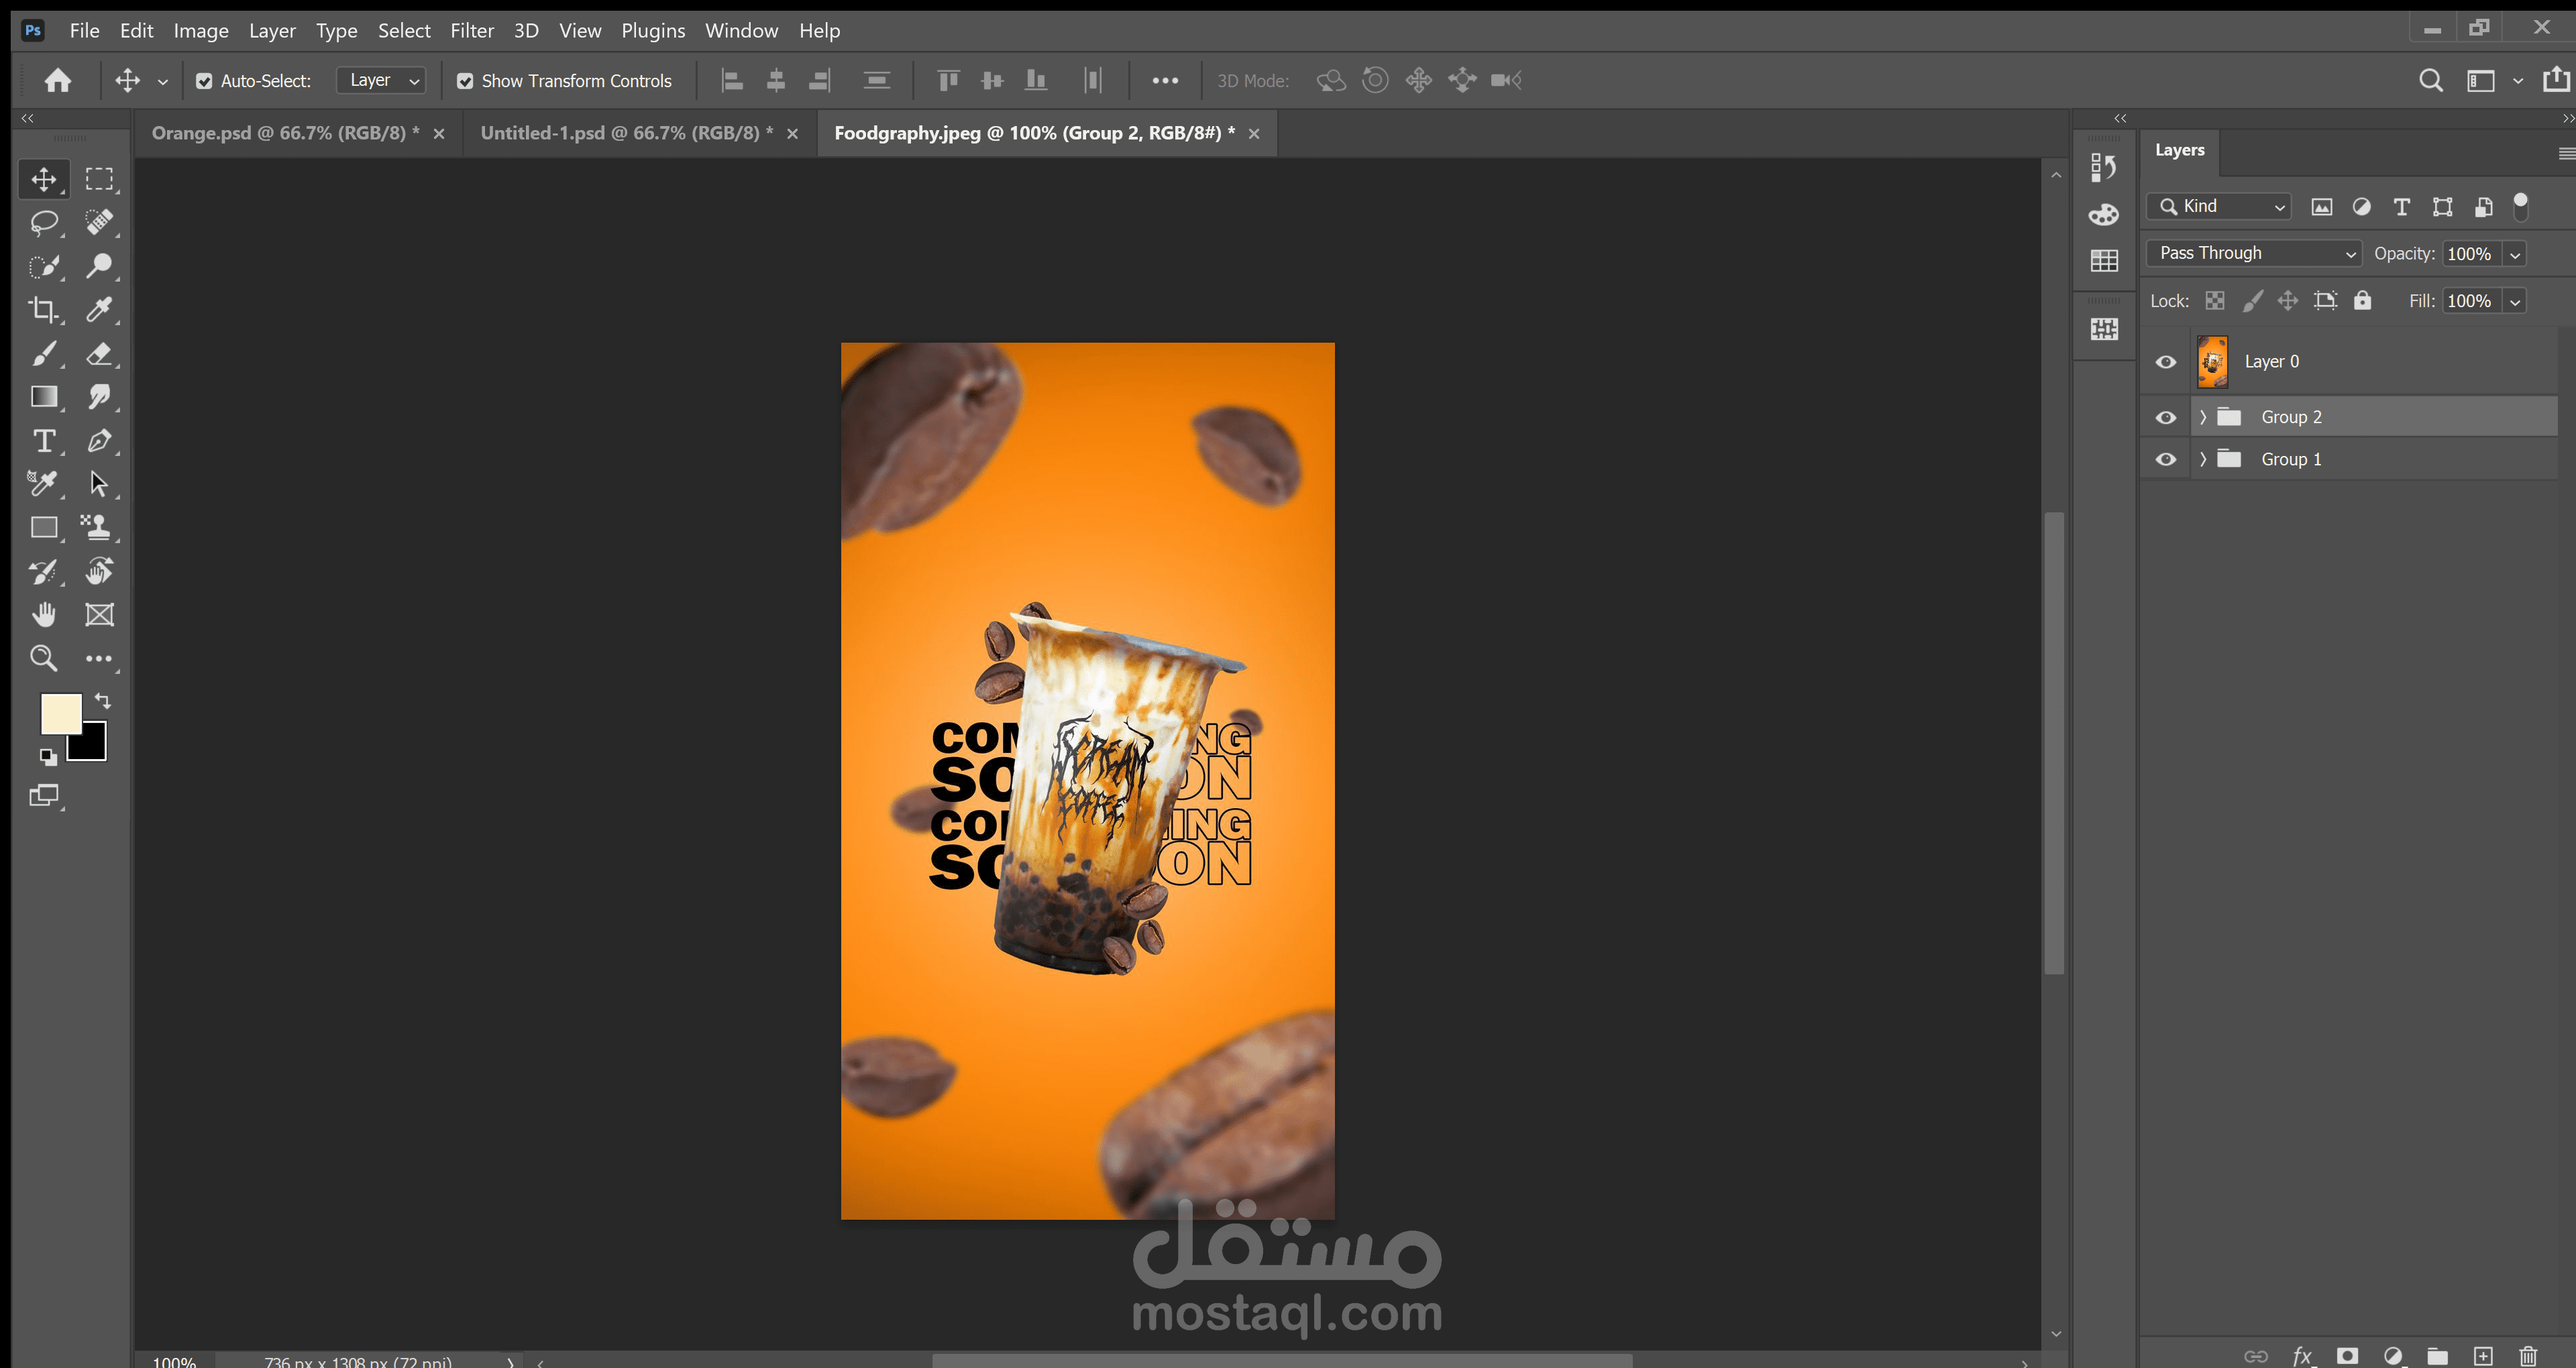Hide Layer 0 using eye icon

2165,362
